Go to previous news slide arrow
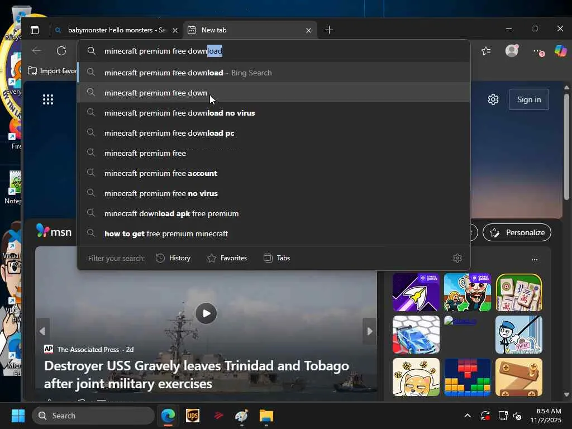This screenshot has height=429, width=572. point(42,331)
